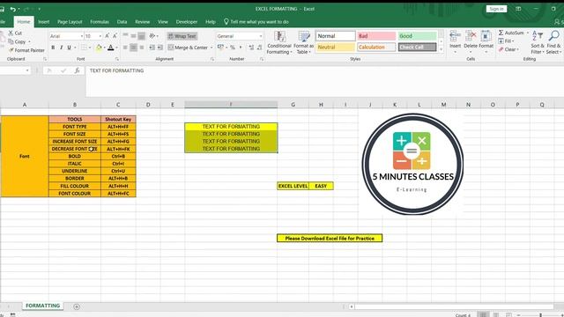Toggle Italic formatting
The width and height of the screenshot is (564, 317).
[x=61, y=48]
